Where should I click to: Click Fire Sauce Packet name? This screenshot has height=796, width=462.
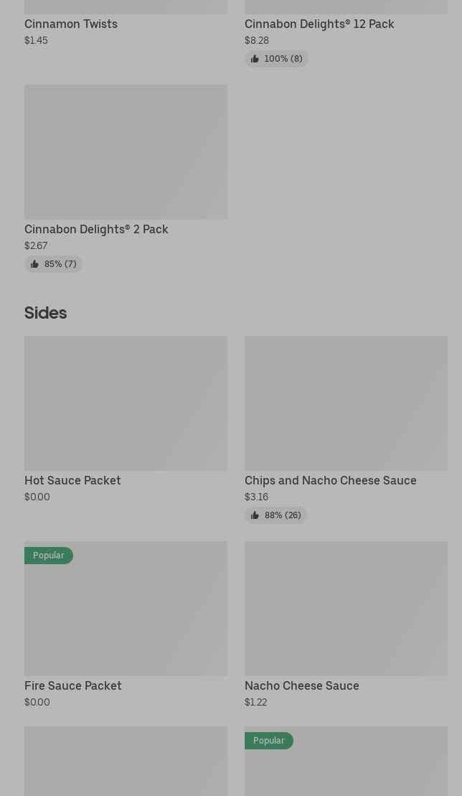(x=73, y=685)
